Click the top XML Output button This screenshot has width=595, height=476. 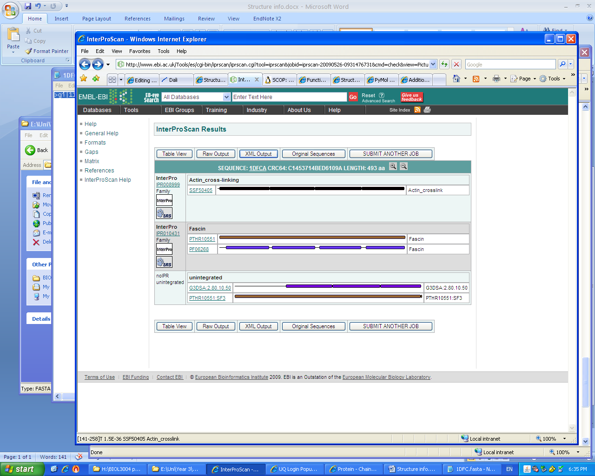coord(258,154)
